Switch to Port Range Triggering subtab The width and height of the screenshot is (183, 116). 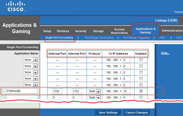click(x=136, y=38)
